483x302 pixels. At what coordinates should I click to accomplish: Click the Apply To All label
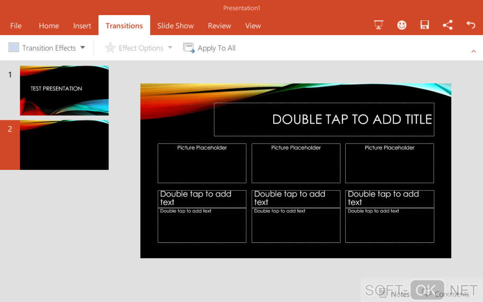pos(216,48)
